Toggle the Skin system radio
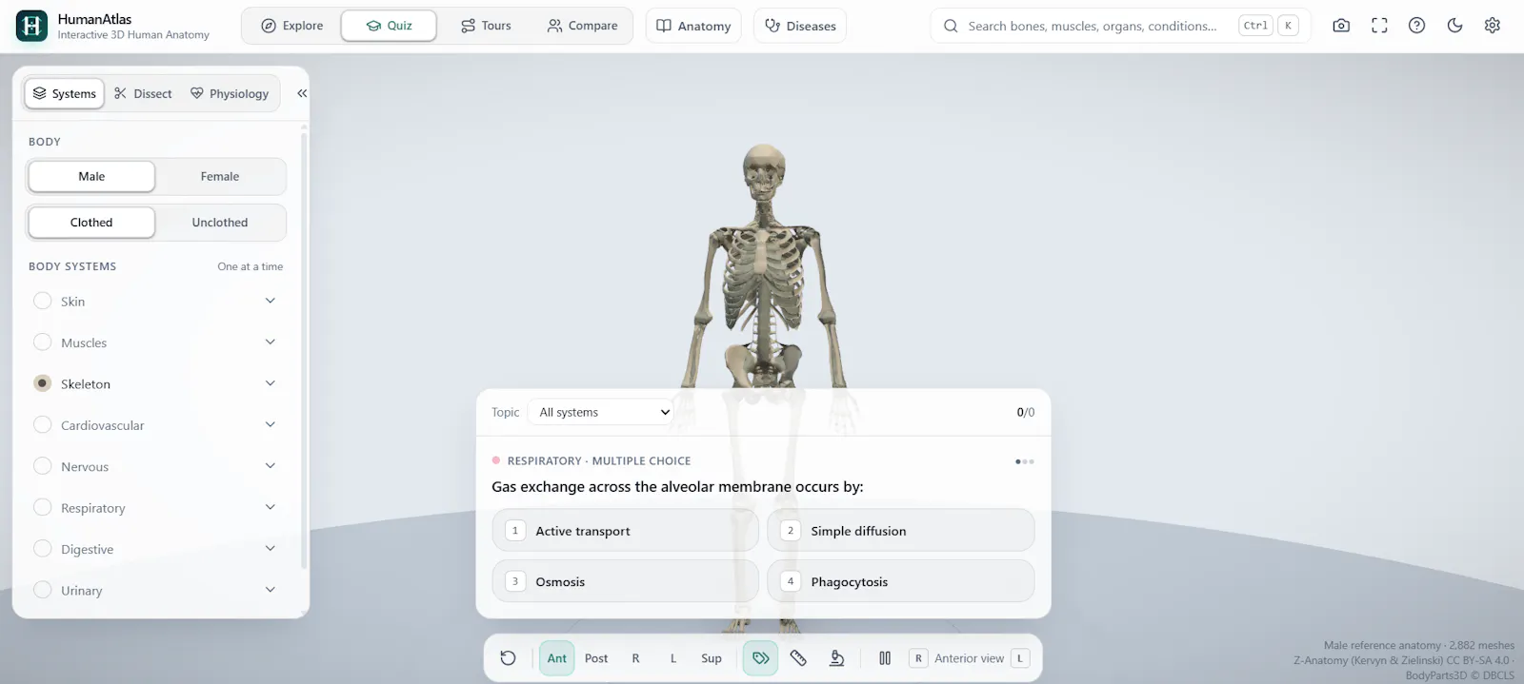1524x684 pixels. 42,301
